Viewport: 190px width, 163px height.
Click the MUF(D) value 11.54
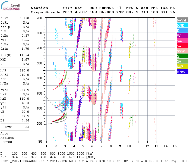pos(24,55)
